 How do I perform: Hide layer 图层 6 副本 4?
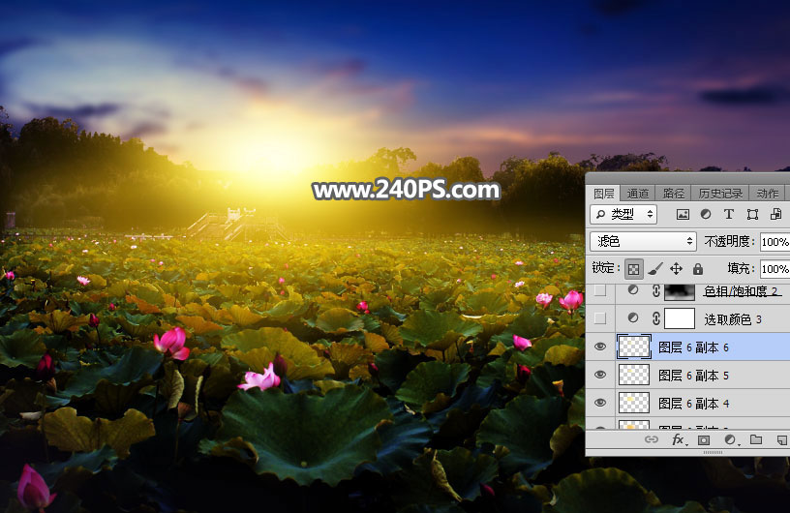tap(600, 404)
